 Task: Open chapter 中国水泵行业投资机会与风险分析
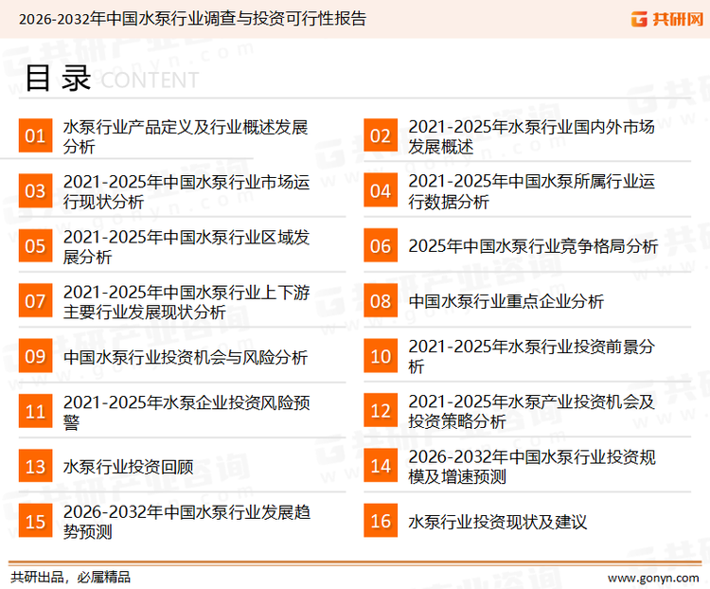click(186, 357)
